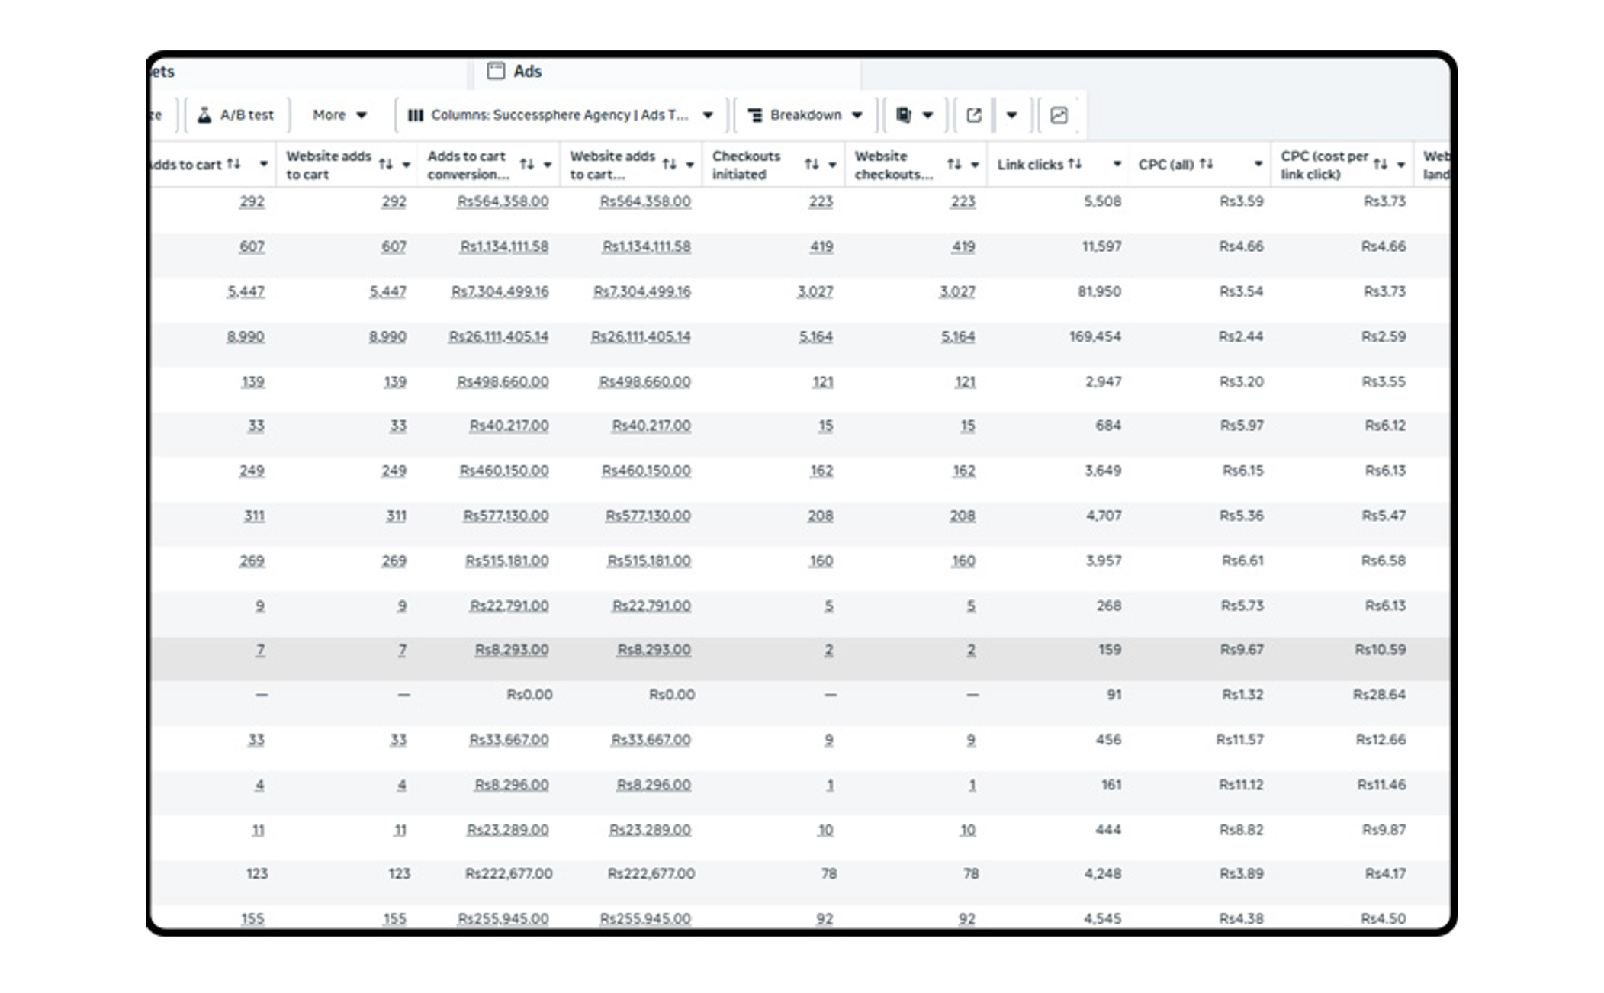Open Website checkouts column menu
1604x993 pixels.
pos(975,165)
